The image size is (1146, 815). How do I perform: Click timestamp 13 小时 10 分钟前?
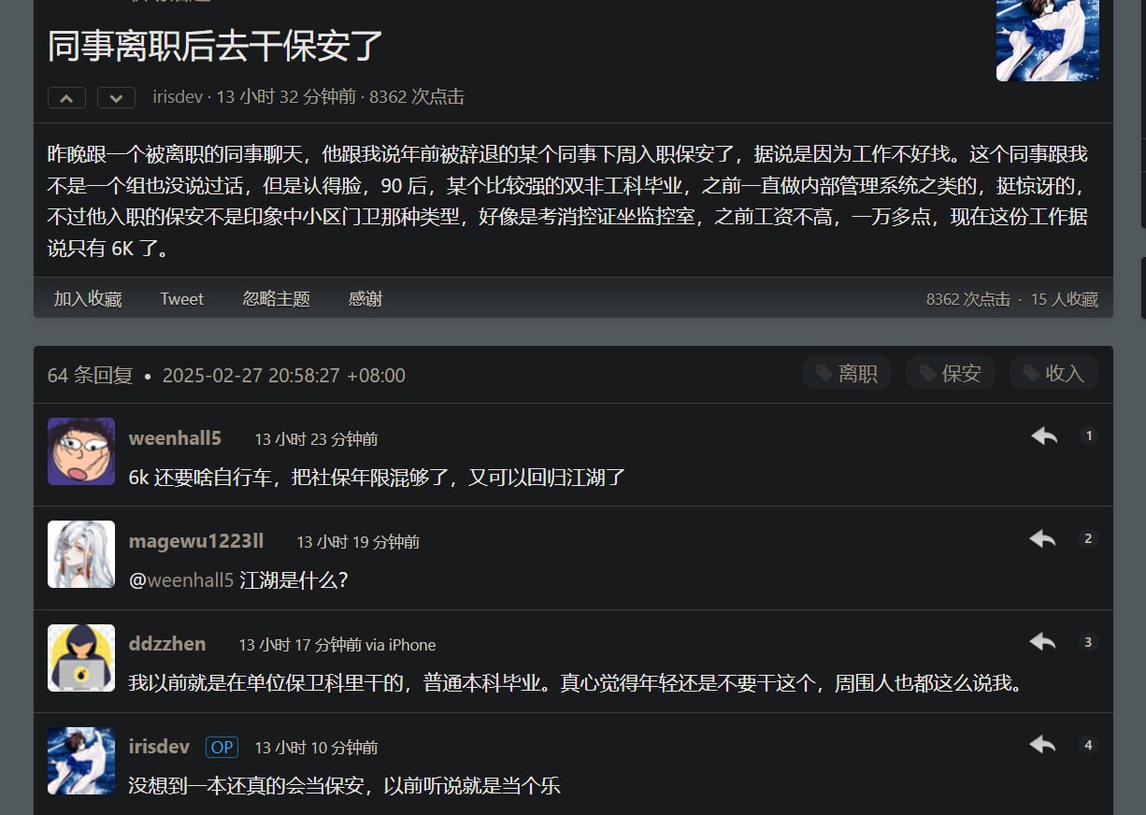tap(316, 748)
